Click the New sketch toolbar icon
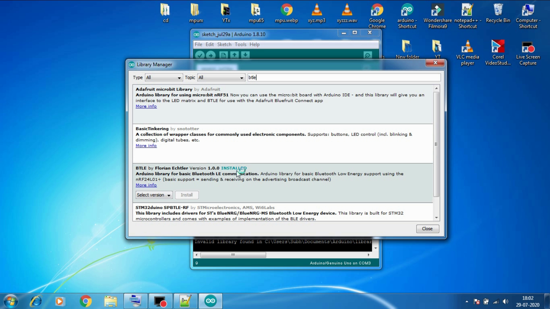Viewport: 550px width, 309px height. 223,55
